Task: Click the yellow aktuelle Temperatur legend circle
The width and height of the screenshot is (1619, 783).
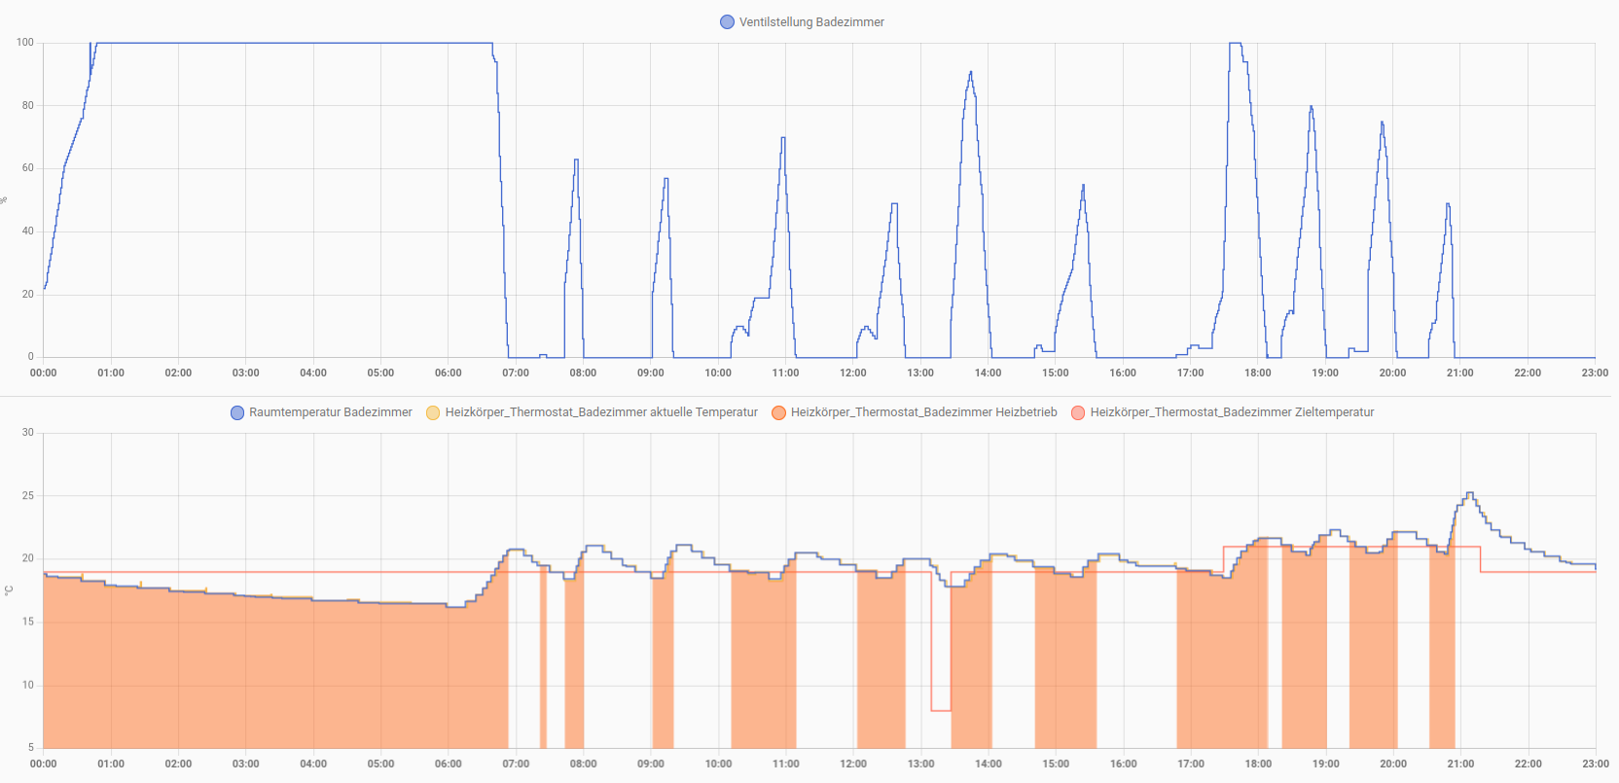Action: click(433, 412)
